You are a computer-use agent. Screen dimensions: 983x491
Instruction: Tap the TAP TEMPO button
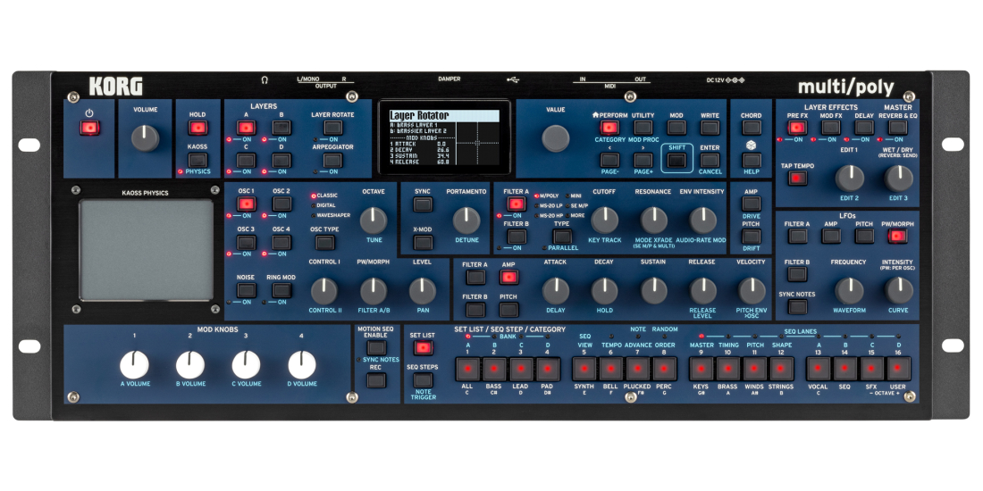click(x=797, y=178)
